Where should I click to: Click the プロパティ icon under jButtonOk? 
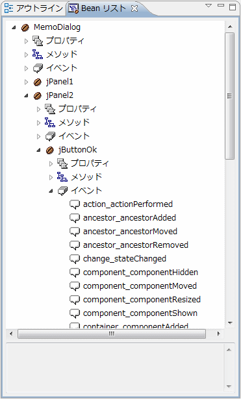(62, 163)
